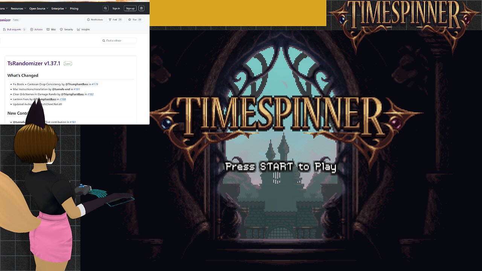The width and height of the screenshot is (482, 271).
Task: Fork the repository with the Fork button
Action: tap(115, 20)
